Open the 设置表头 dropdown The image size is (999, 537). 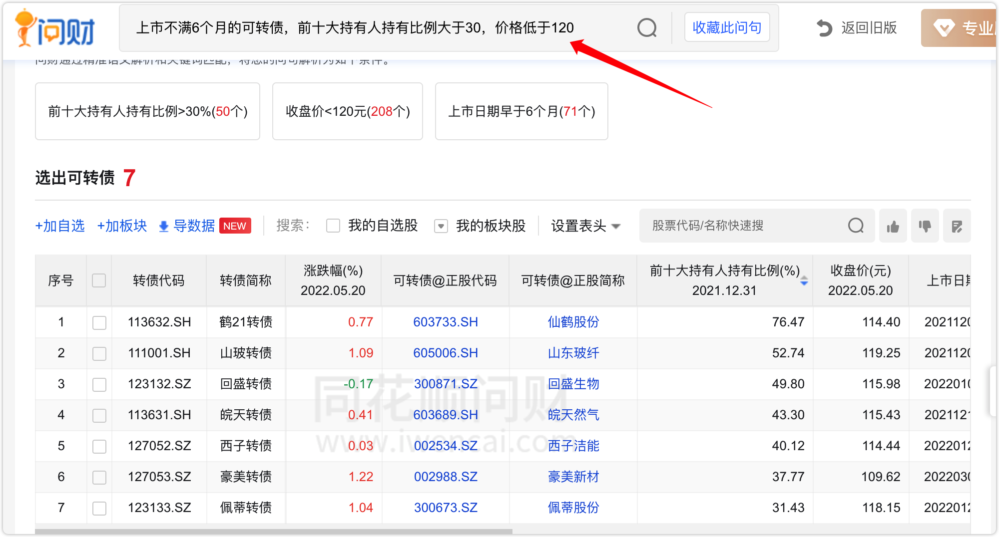[585, 226]
